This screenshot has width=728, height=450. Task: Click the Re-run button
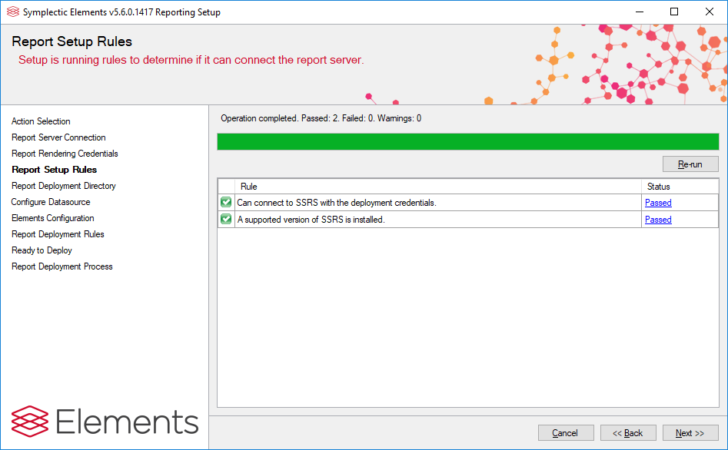pyautogui.click(x=690, y=164)
